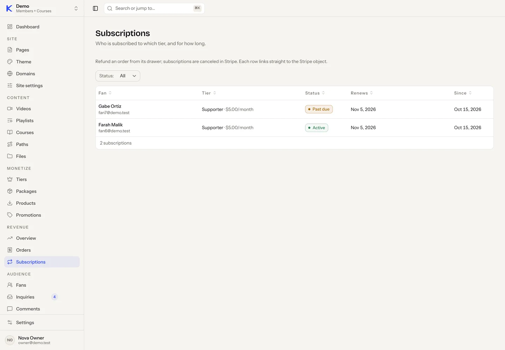The width and height of the screenshot is (505, 350).
Task: Click the Domains globe icon
Action: pyautogui.click(x=10, y=73)
